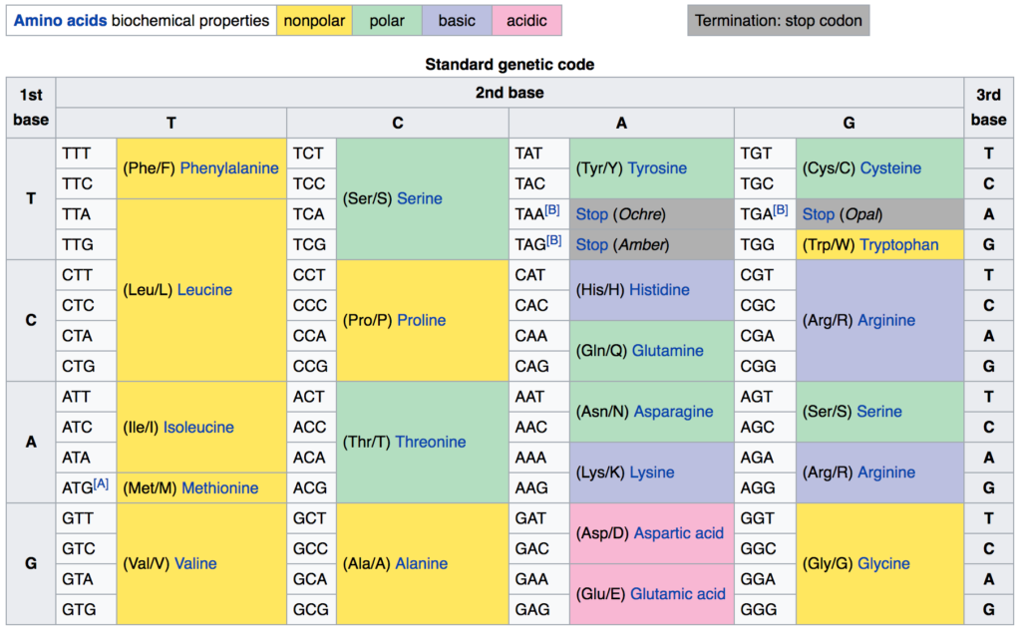Follow the Stop link beside Ochre
Screen dimensions: 1021x632
pos(591,214)
